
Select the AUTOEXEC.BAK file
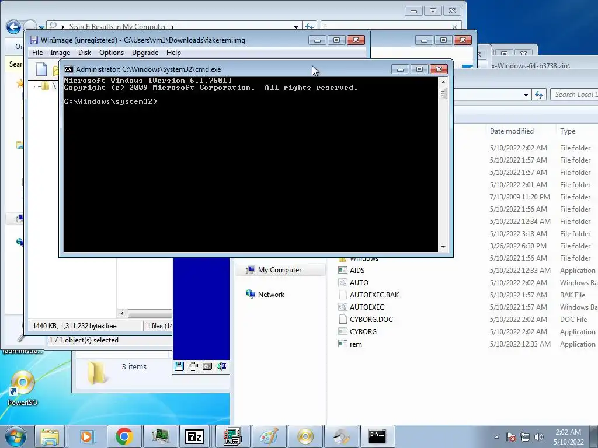pos(374,295)
